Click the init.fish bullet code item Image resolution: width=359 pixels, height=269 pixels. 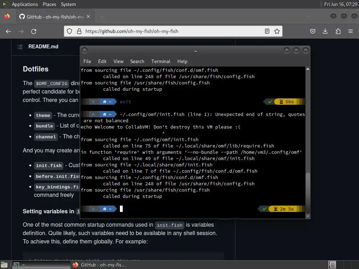coord(49,165)
